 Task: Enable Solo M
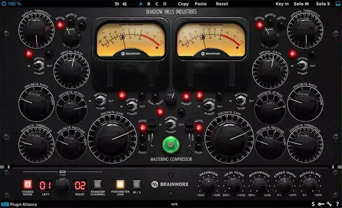click(x=301, y=4)
